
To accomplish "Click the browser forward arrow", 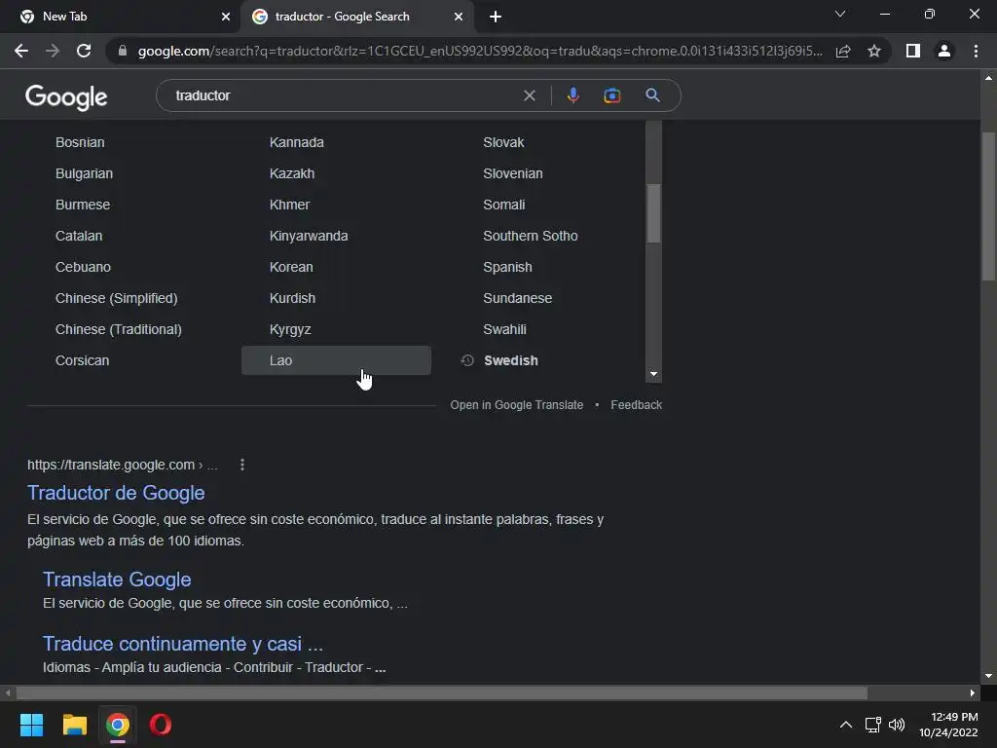I will (x=53, y=51).
